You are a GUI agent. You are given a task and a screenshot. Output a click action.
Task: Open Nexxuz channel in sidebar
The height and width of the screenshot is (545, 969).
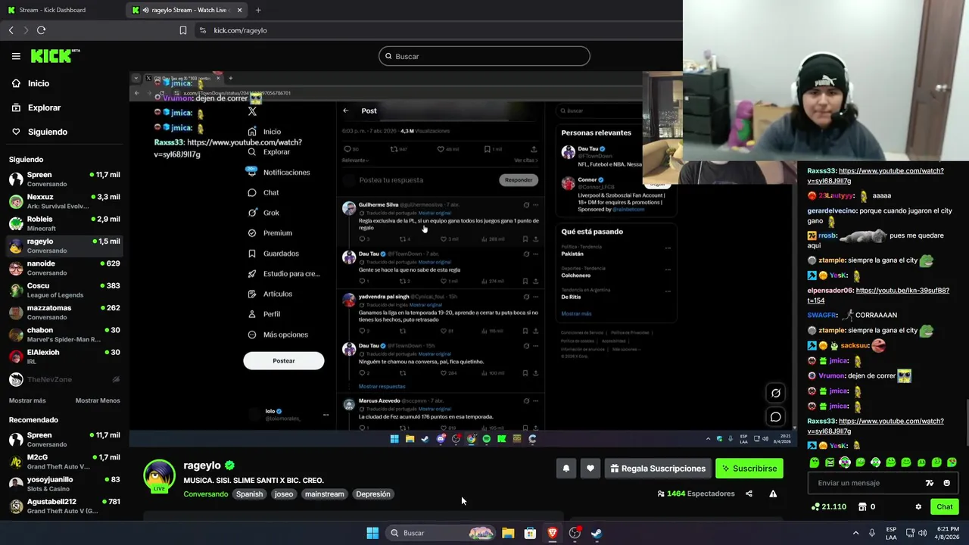[64, 201]
